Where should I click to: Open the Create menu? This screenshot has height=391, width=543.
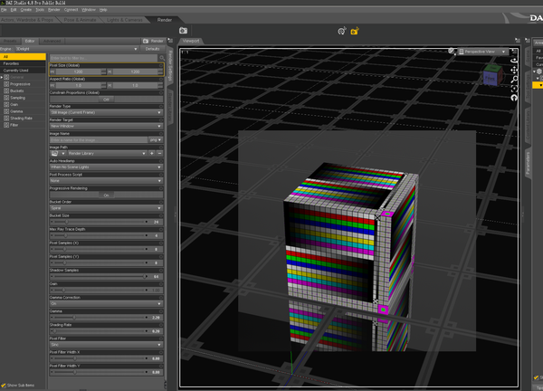coord(26,10)
